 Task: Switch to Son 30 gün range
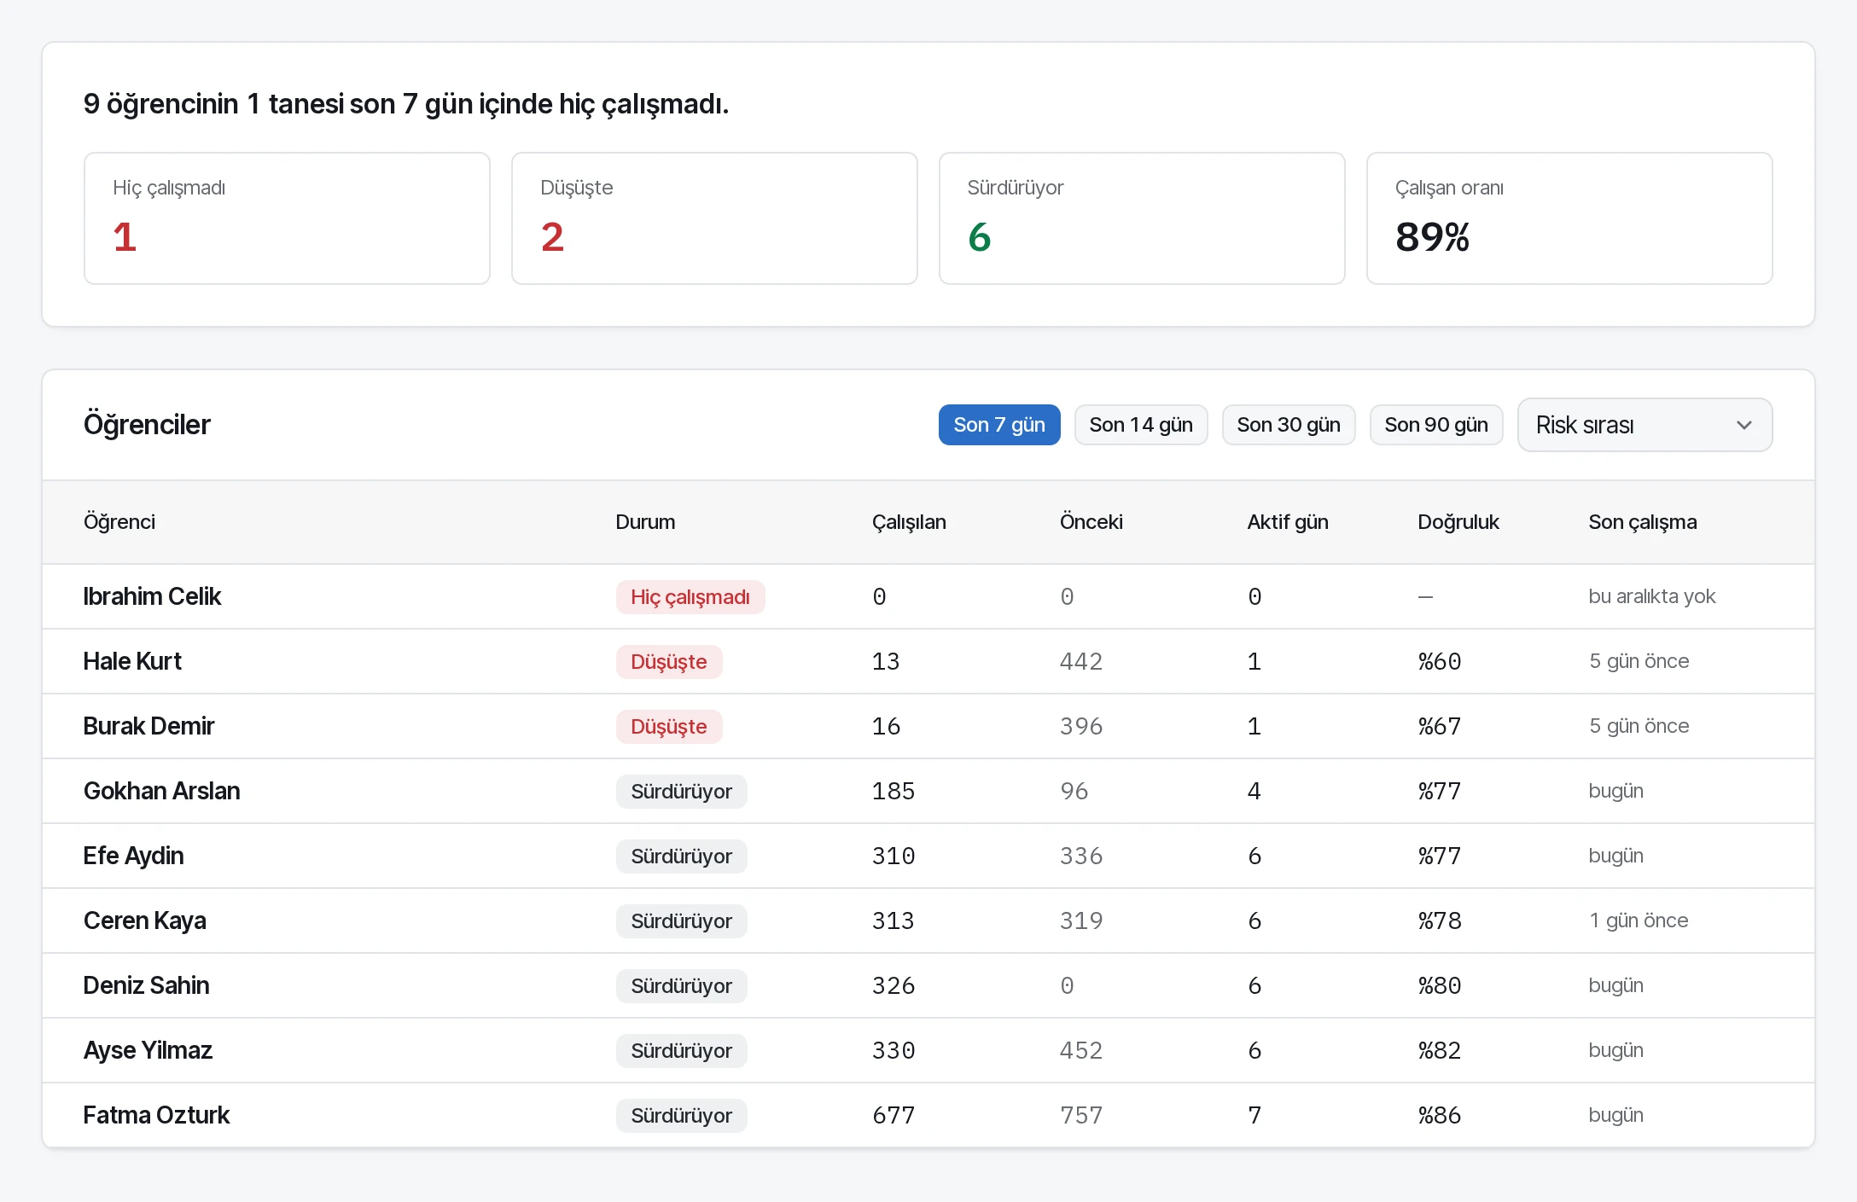[1289, 425]
